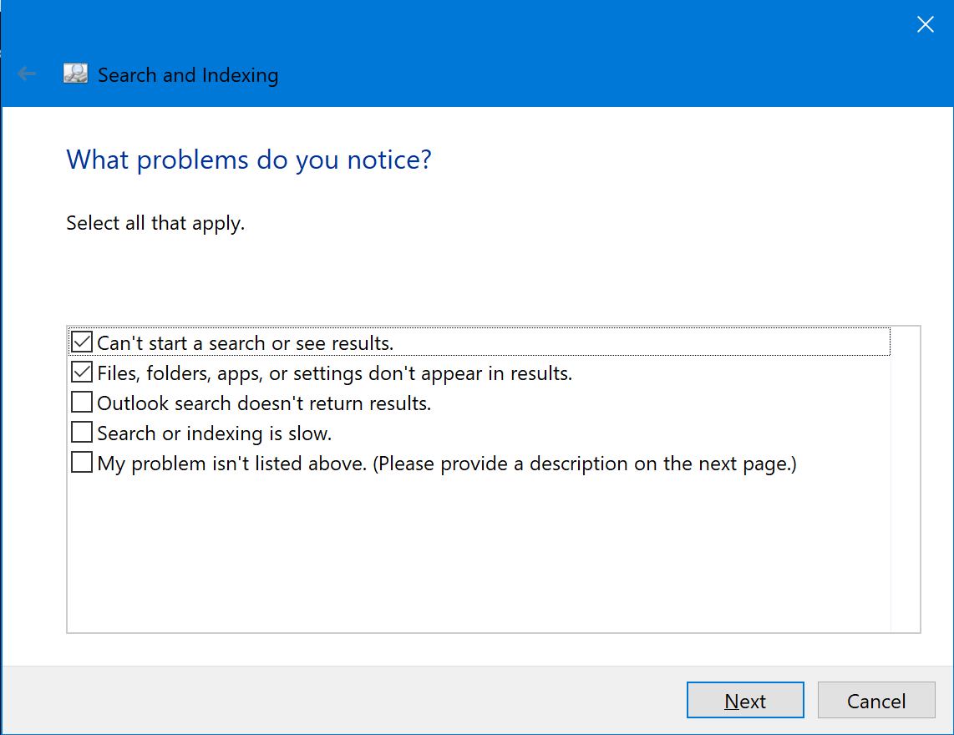Click the What problems do you notice heading

248,160
